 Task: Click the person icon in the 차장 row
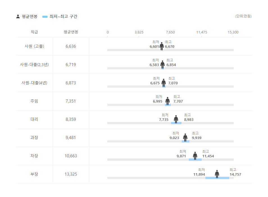coord(195,156)
